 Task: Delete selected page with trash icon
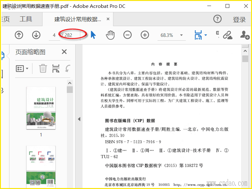click(x=43, y=68)
